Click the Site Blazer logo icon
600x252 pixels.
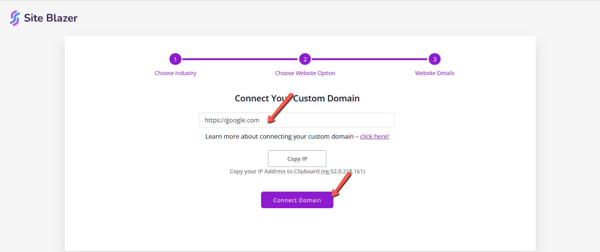point(15,18)
